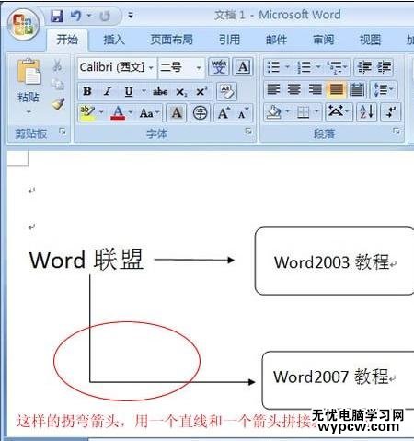This screenshot has height=441, width=414.
Task: Customize the Quick Access Toolbar
Action: coord(131,16)
